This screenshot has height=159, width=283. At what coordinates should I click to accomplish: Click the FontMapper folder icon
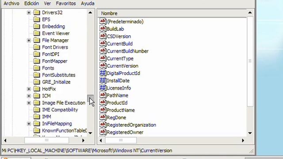37,61
